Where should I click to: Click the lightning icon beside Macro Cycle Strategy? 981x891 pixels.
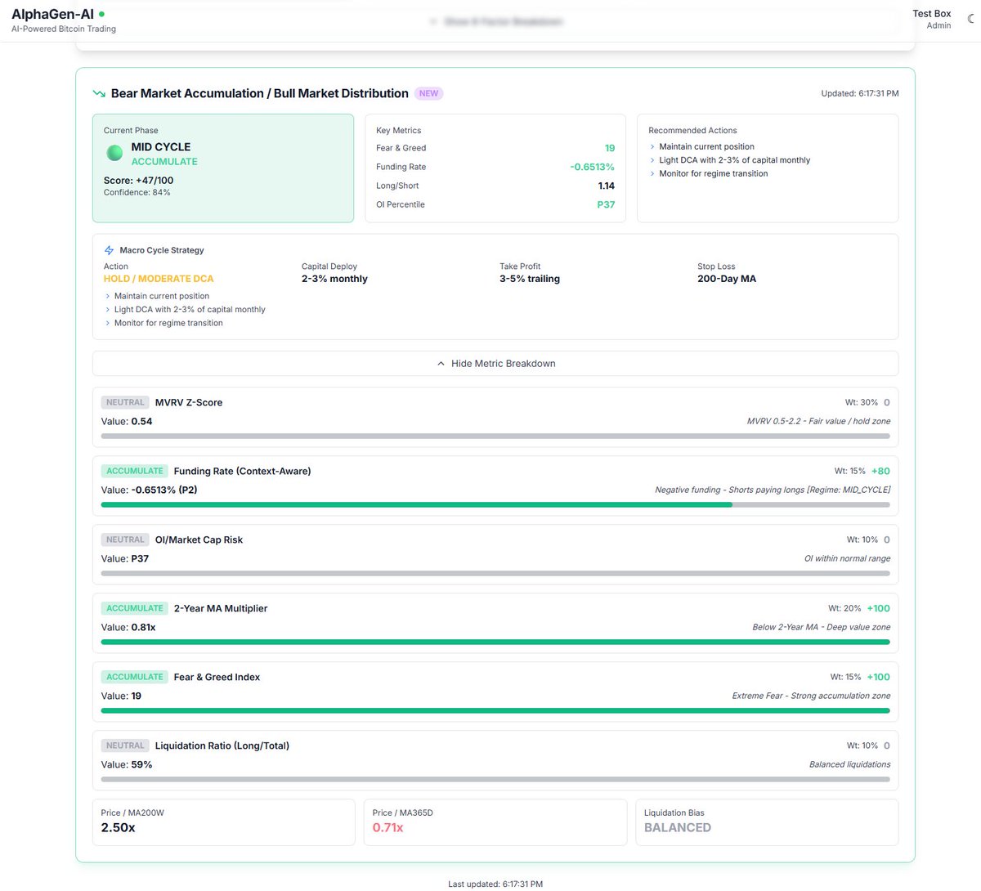point(109,250)
